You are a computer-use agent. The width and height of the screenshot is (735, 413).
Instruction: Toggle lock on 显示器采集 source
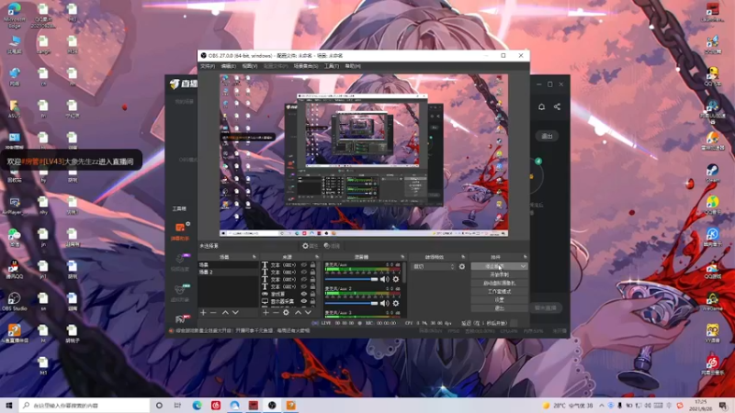312,301
